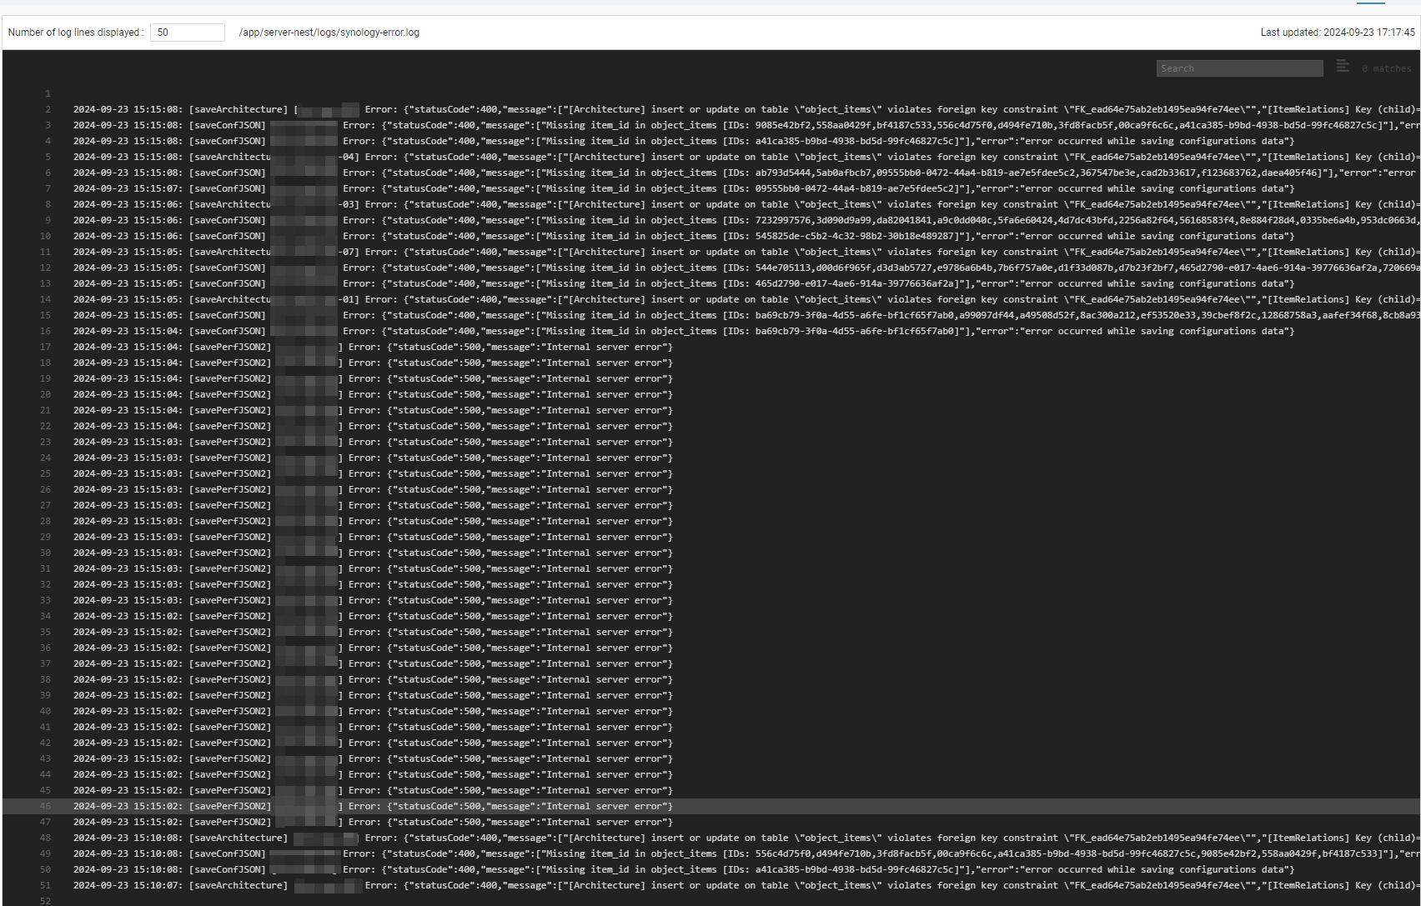This screenshot has width=1421, height=906.
Task: Select the highlighted savePerfJSON2 entry on line 46
Action: point(710,806)
